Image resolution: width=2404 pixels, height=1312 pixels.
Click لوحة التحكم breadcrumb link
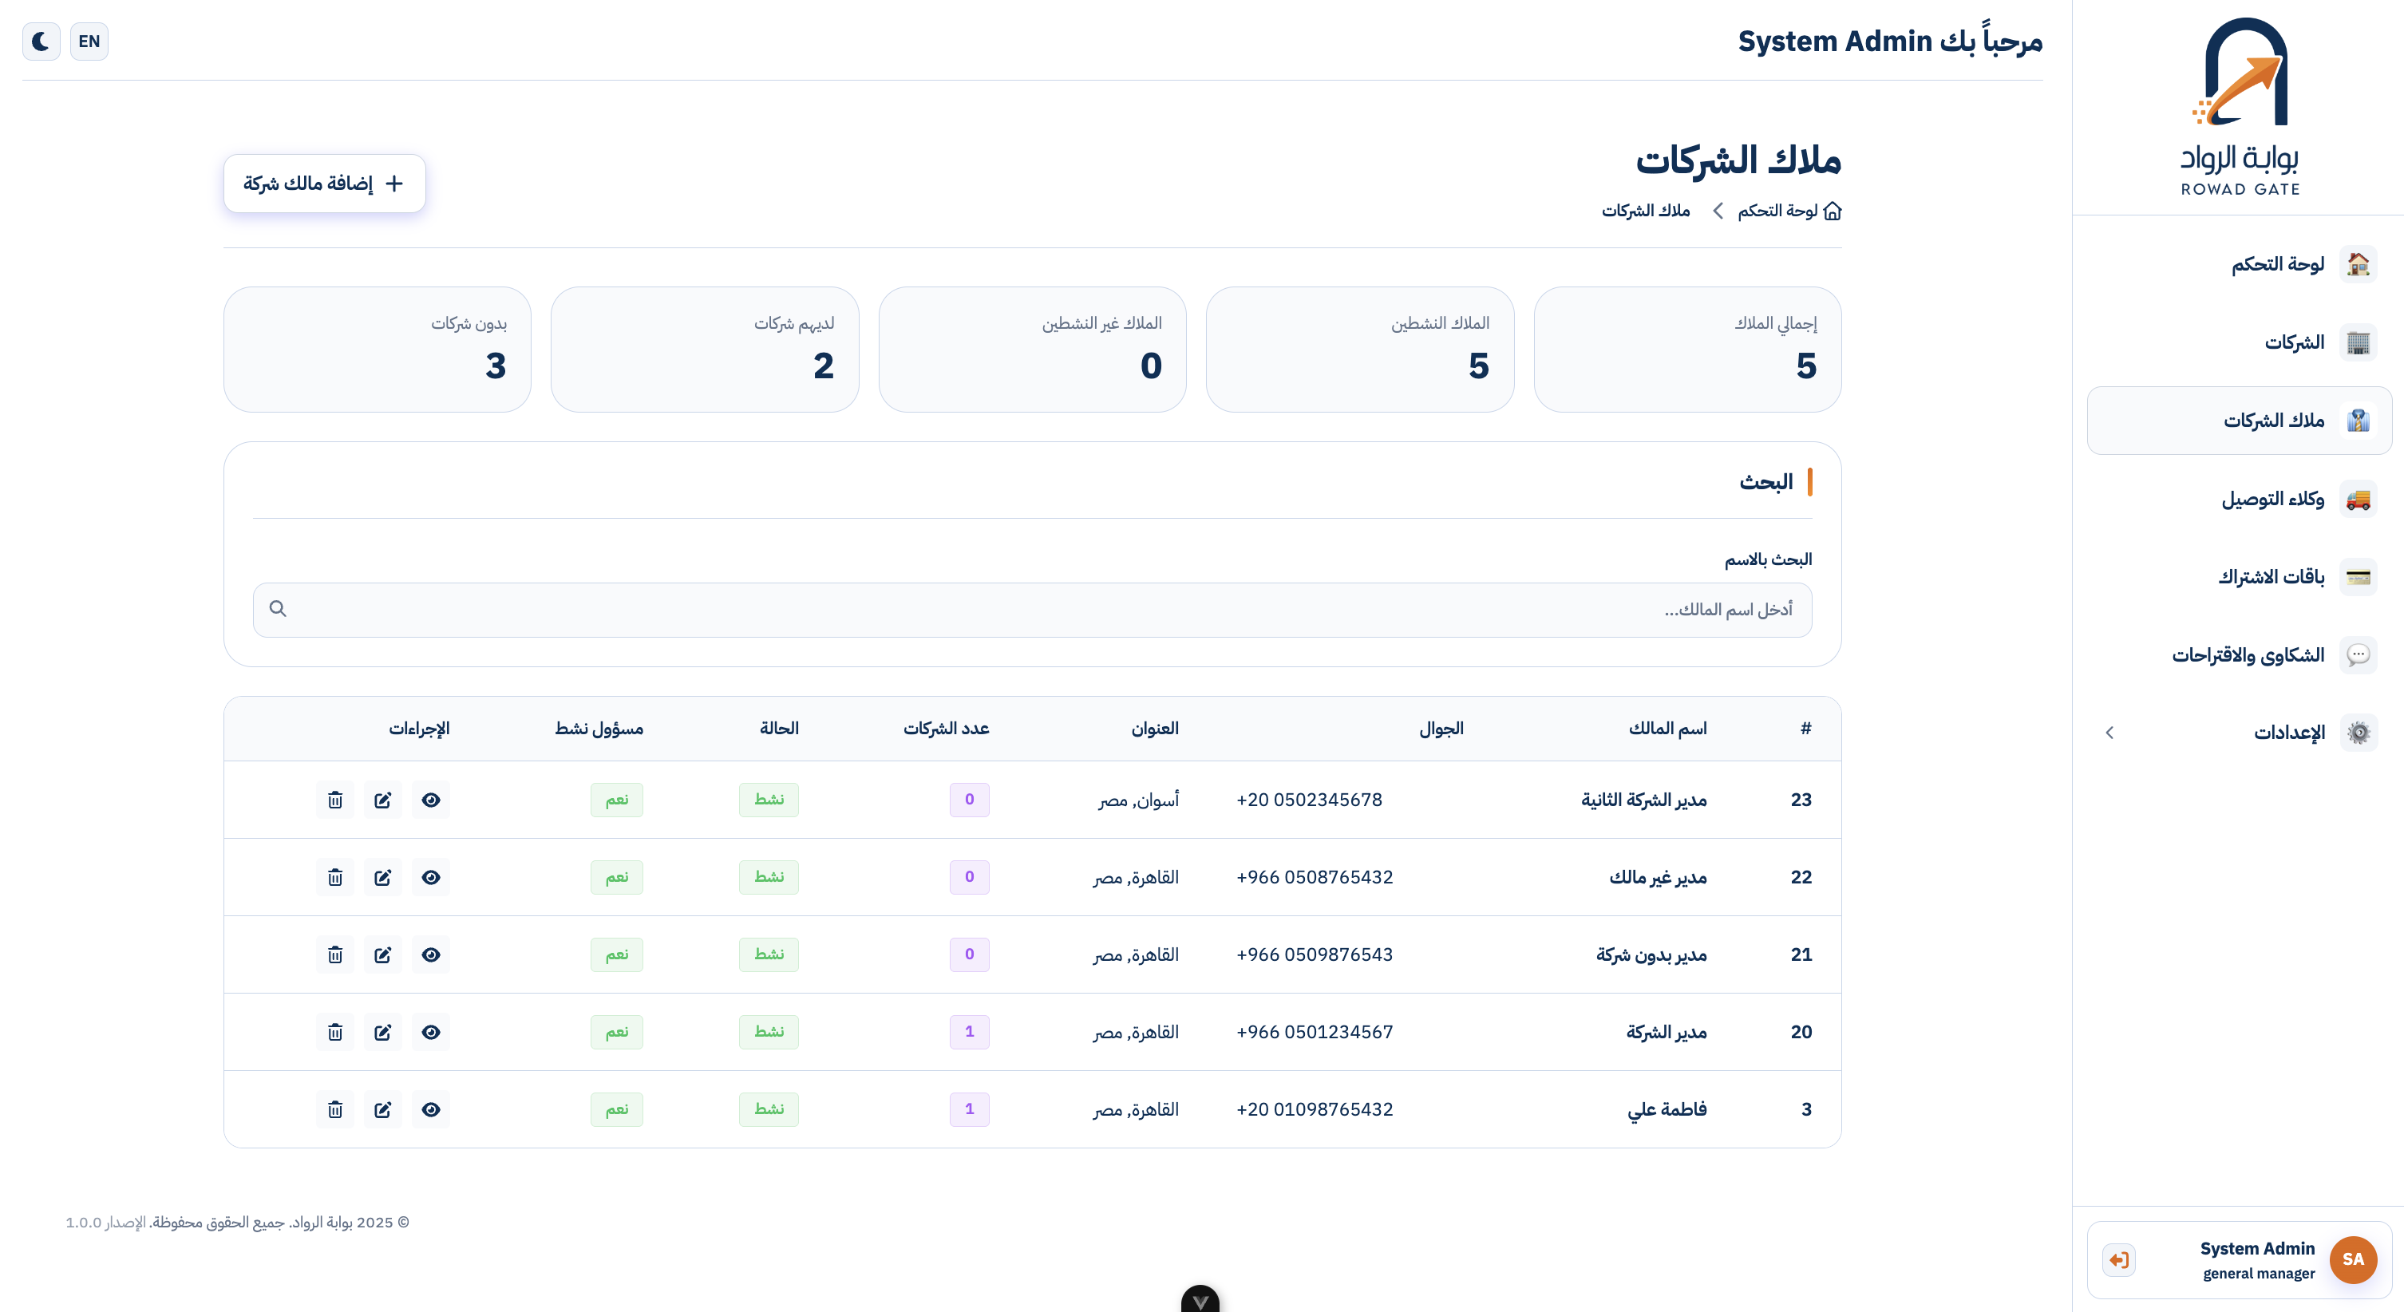coord(1777,211)
